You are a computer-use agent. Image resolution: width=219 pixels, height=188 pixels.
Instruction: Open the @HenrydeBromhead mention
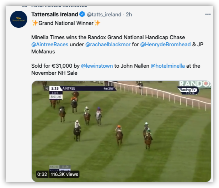click(165, 45)
